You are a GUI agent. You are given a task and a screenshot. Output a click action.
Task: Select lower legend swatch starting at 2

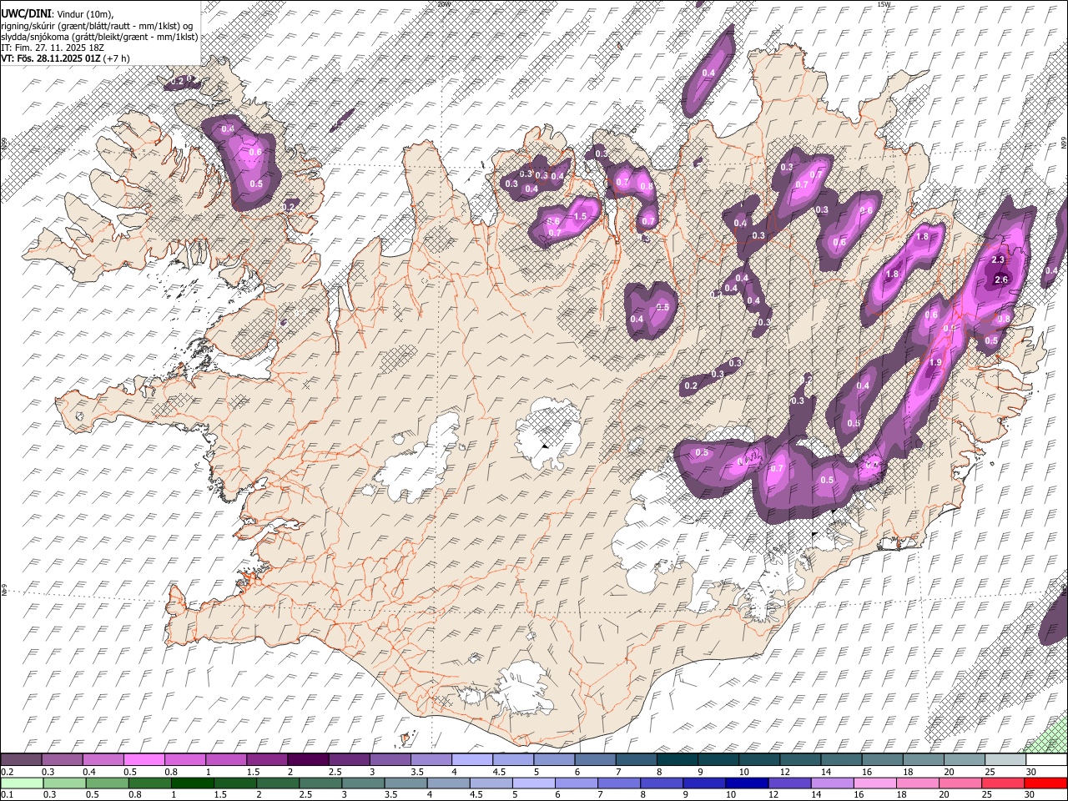[279, 783]
